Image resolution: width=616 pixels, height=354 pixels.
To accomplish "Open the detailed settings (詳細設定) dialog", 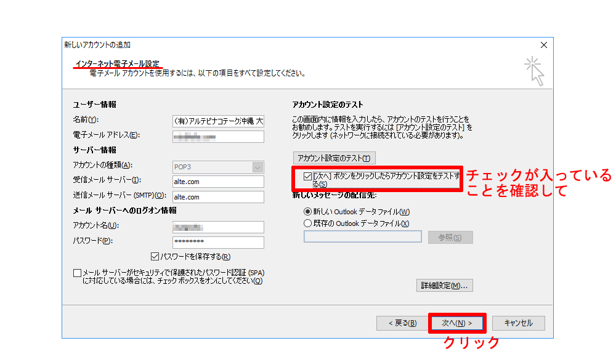I will pos(444,286).
